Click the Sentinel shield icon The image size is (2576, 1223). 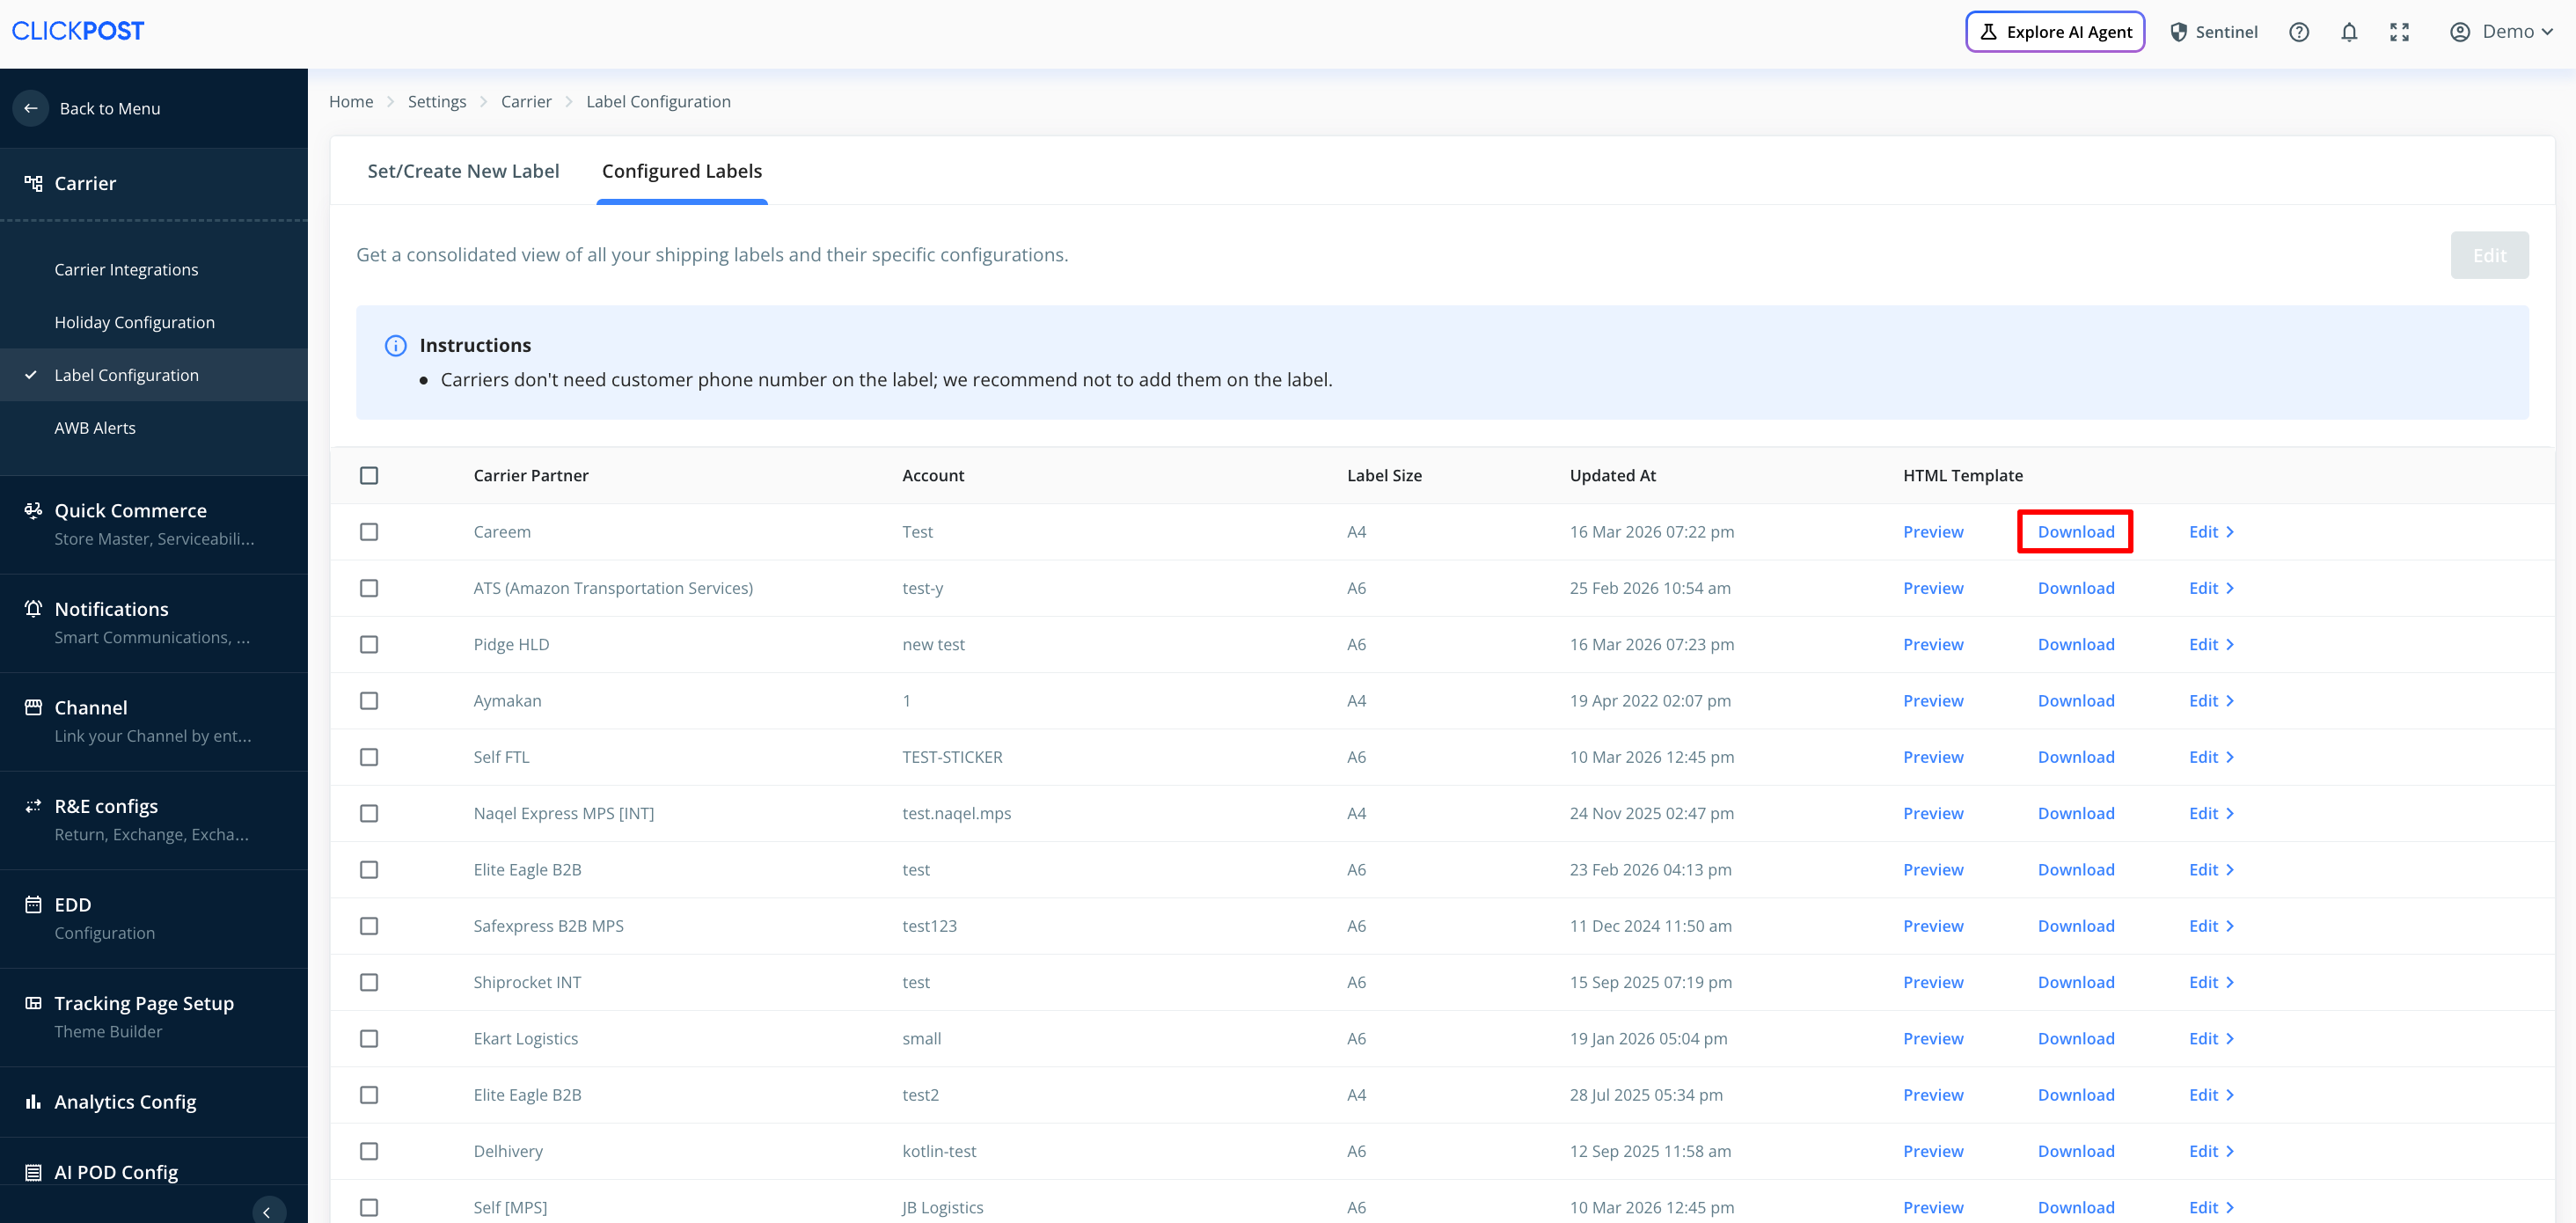point(2179,32)
